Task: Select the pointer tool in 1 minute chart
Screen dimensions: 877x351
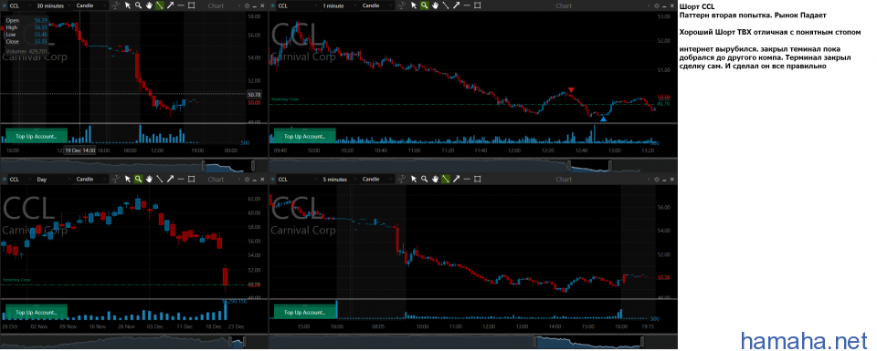Action: [x=414, y=5]
